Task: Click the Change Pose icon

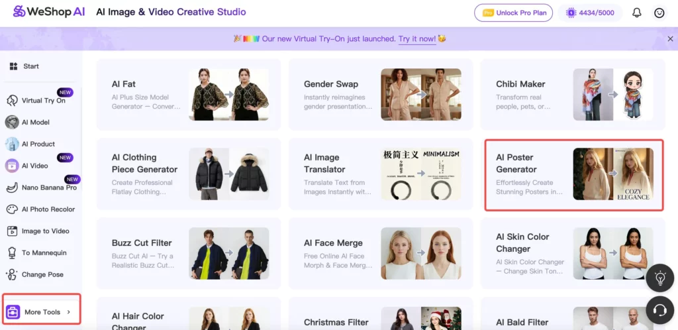Action: (x=12, y=274)
